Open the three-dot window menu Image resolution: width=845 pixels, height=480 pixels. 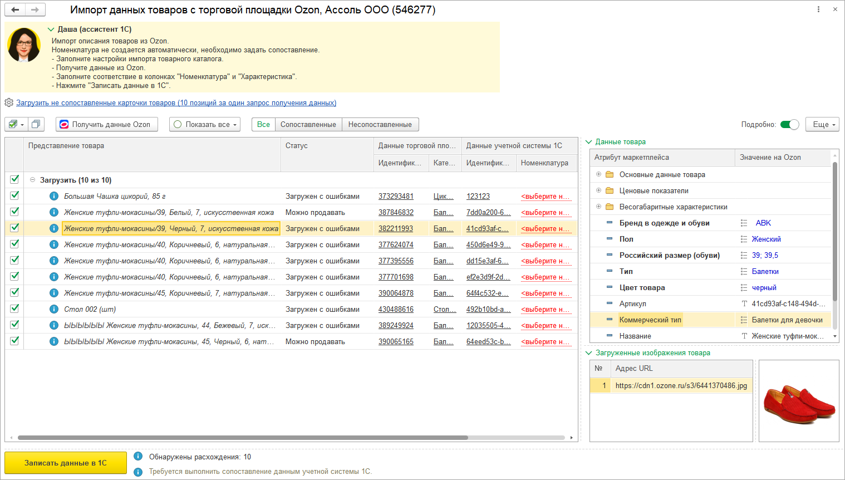tap(818, 9)
